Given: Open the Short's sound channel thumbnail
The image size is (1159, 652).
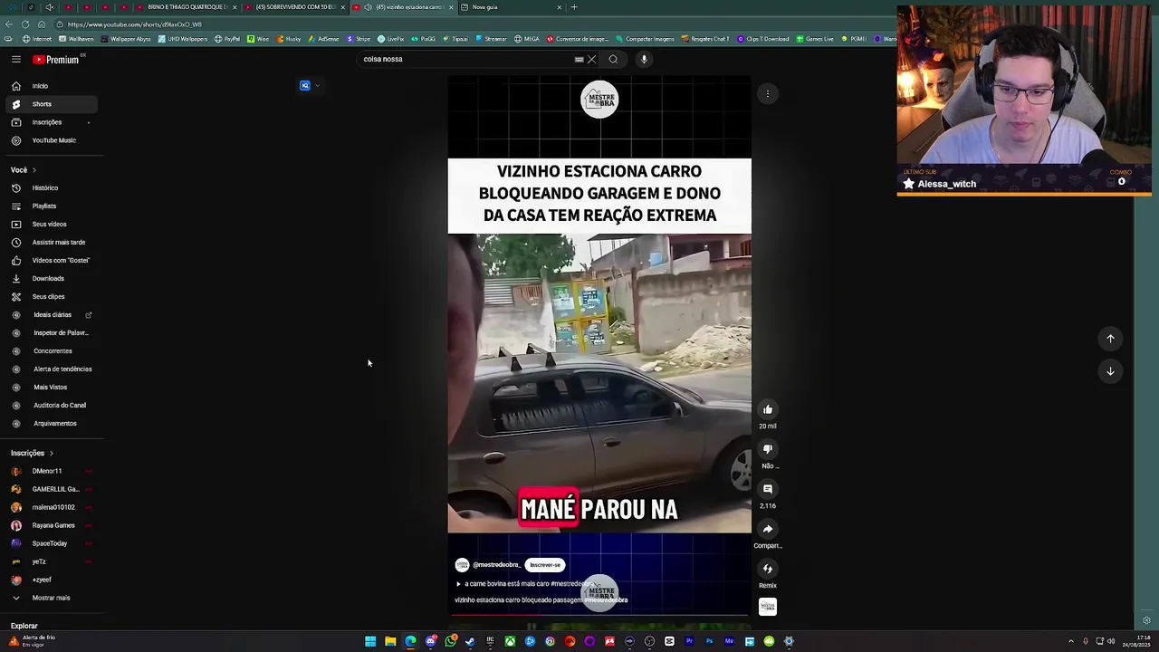Looking at the screenshot, I should (x=768, y=607).
